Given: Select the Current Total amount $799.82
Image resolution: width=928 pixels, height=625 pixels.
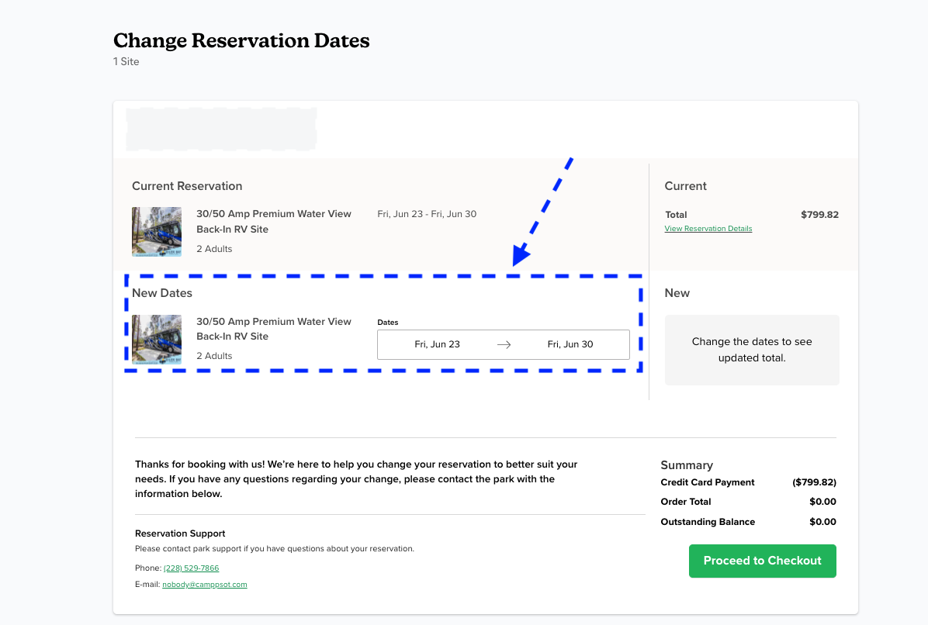Looking at the screenshot, I should pyautogui.click(x=819, y=215).
